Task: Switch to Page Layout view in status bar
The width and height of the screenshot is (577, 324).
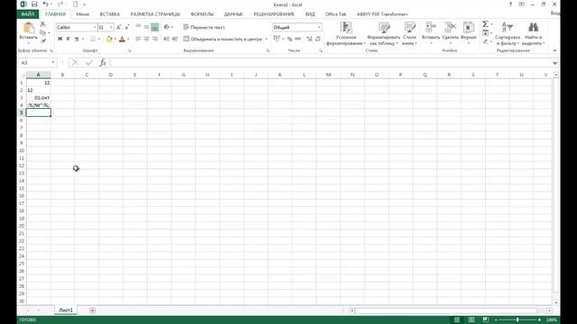Action: 471,320
